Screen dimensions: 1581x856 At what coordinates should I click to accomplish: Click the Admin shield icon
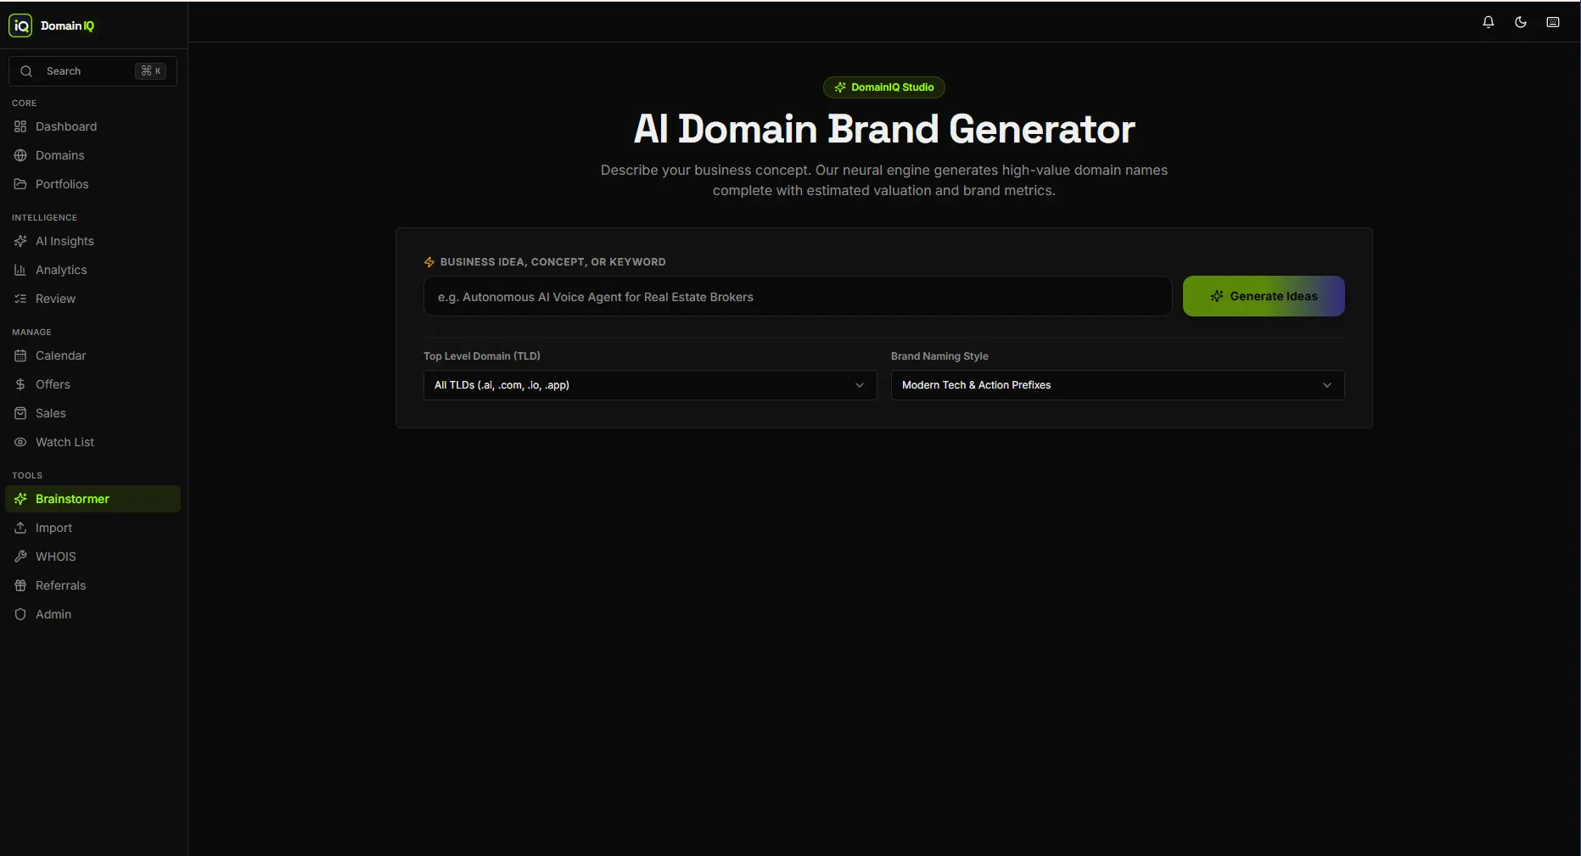(x=20, y=614)
